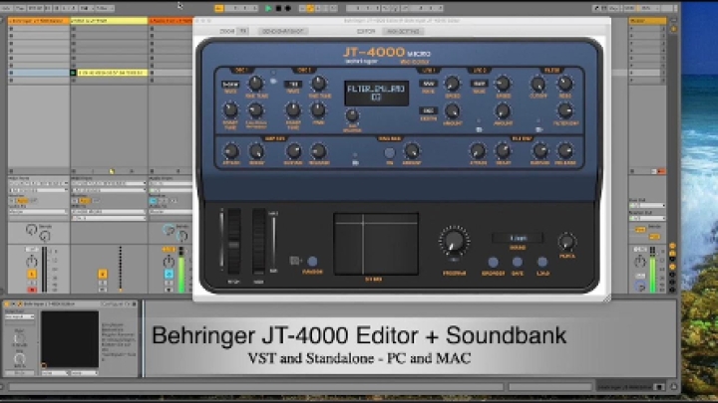Image resolution: width=718 pixels, height=403 pixels.
Task: Adjust the Ring Mod Amount knob
Action: pos(411,151)
